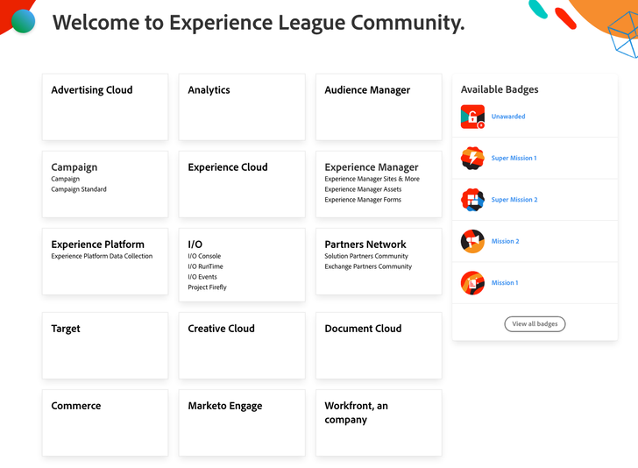Select the Super Mission 2 badge icon

(472, 200)
